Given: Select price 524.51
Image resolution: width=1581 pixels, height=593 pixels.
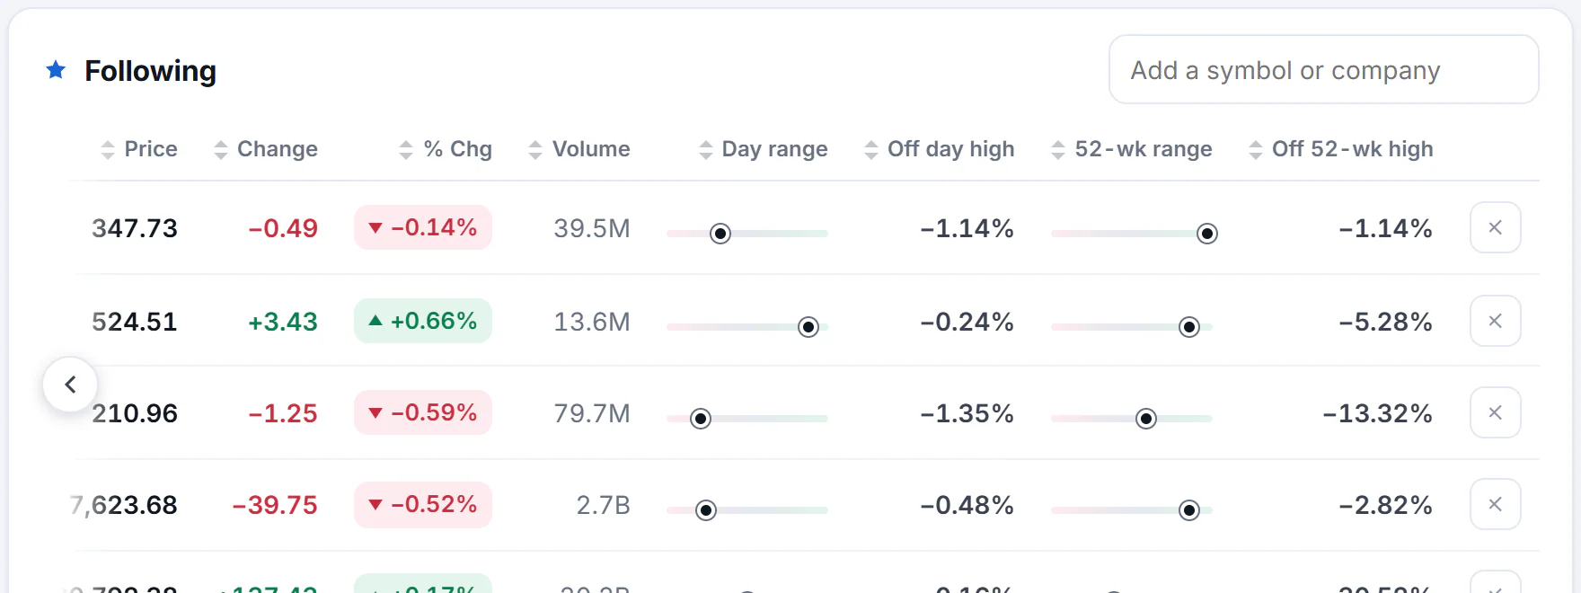Looking at the screenshot, I should [135, 322].
